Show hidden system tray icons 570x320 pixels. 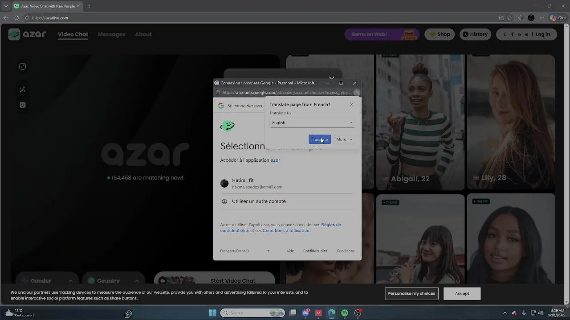click(x=505, y=313)
